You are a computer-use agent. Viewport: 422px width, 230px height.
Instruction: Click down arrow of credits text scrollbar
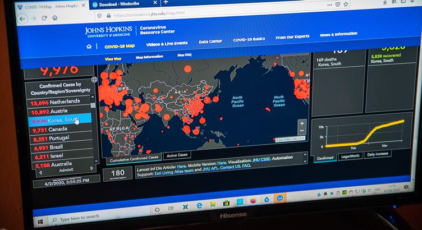pos(305,162)
